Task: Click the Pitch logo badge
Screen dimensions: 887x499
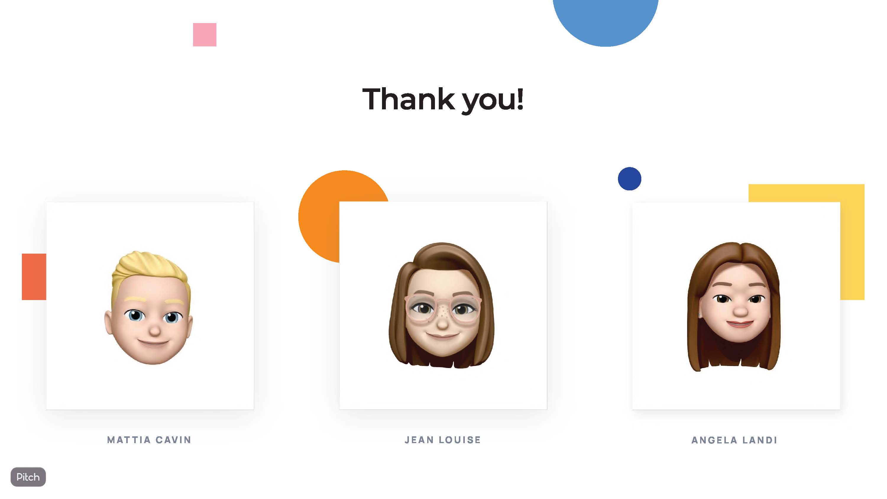Action: click(x=28, y=477)
